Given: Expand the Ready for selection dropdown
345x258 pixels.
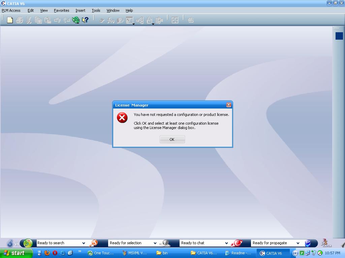Looking at the screenshot, I should point(155,243).
